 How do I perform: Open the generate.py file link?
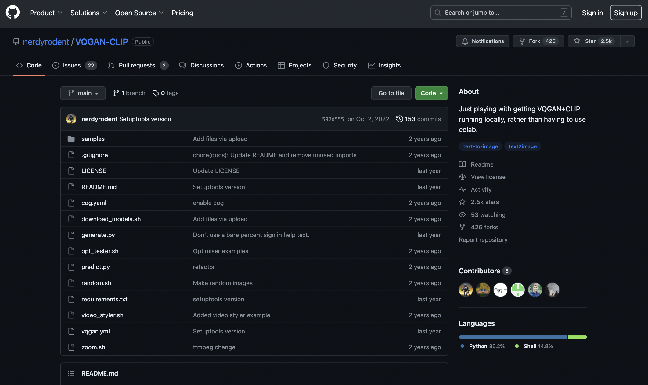(98, 235)
